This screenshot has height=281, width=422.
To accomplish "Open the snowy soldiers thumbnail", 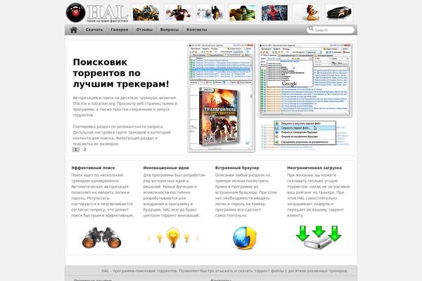I will point(210,13).
